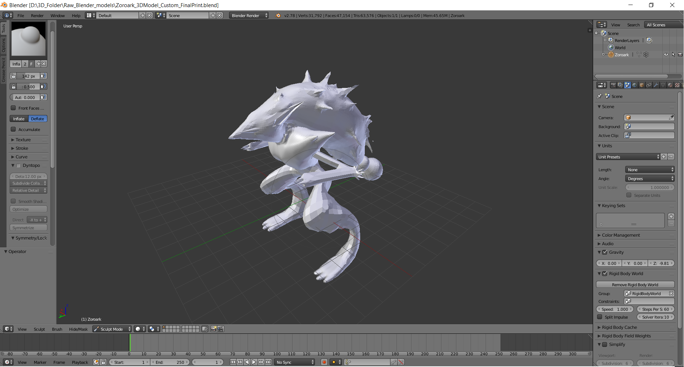This screenshot has width=684, height=367.
Task: Toggle the Rigid Body World checkbox
Action: (605, 273)
